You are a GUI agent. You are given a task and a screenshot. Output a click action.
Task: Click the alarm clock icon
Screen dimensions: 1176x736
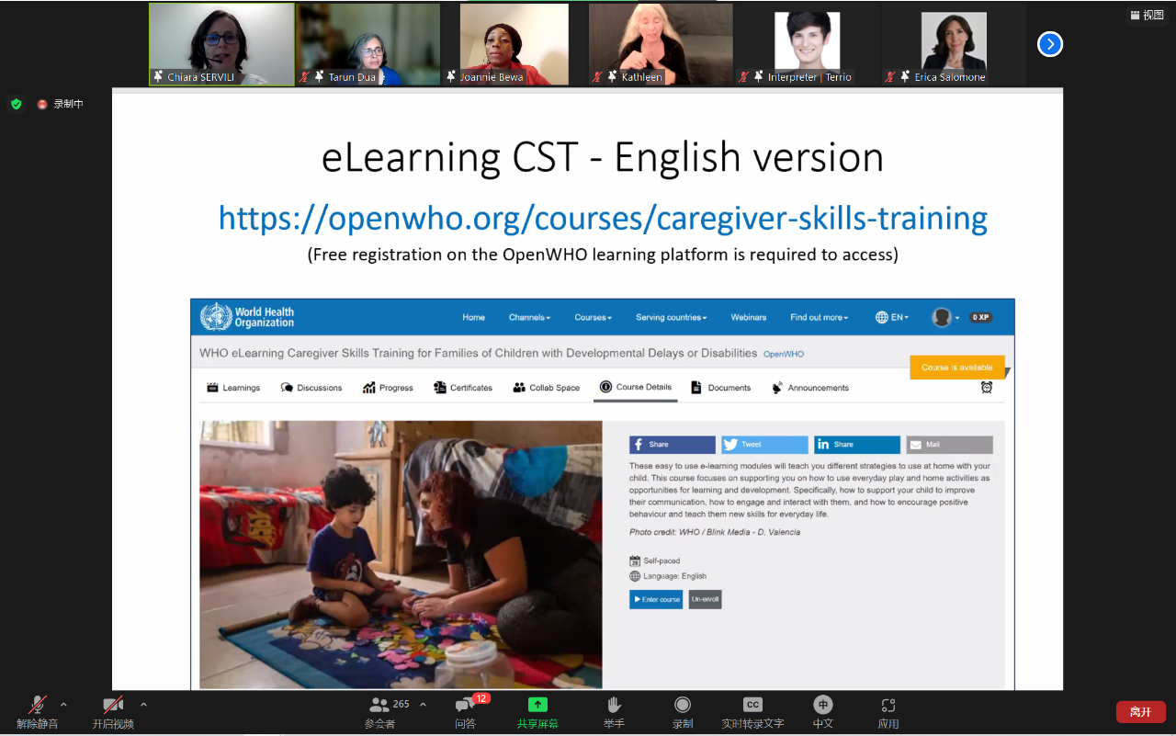click(987, 388)
